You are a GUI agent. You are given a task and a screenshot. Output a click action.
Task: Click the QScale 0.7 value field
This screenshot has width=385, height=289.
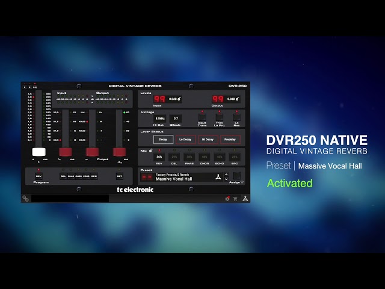tap(176, 119)
